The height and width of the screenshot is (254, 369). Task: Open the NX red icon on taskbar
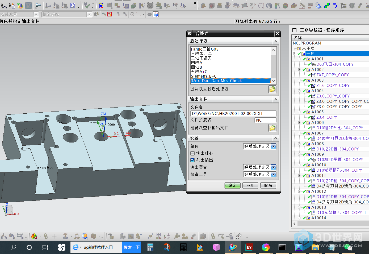tap(249, 247)
